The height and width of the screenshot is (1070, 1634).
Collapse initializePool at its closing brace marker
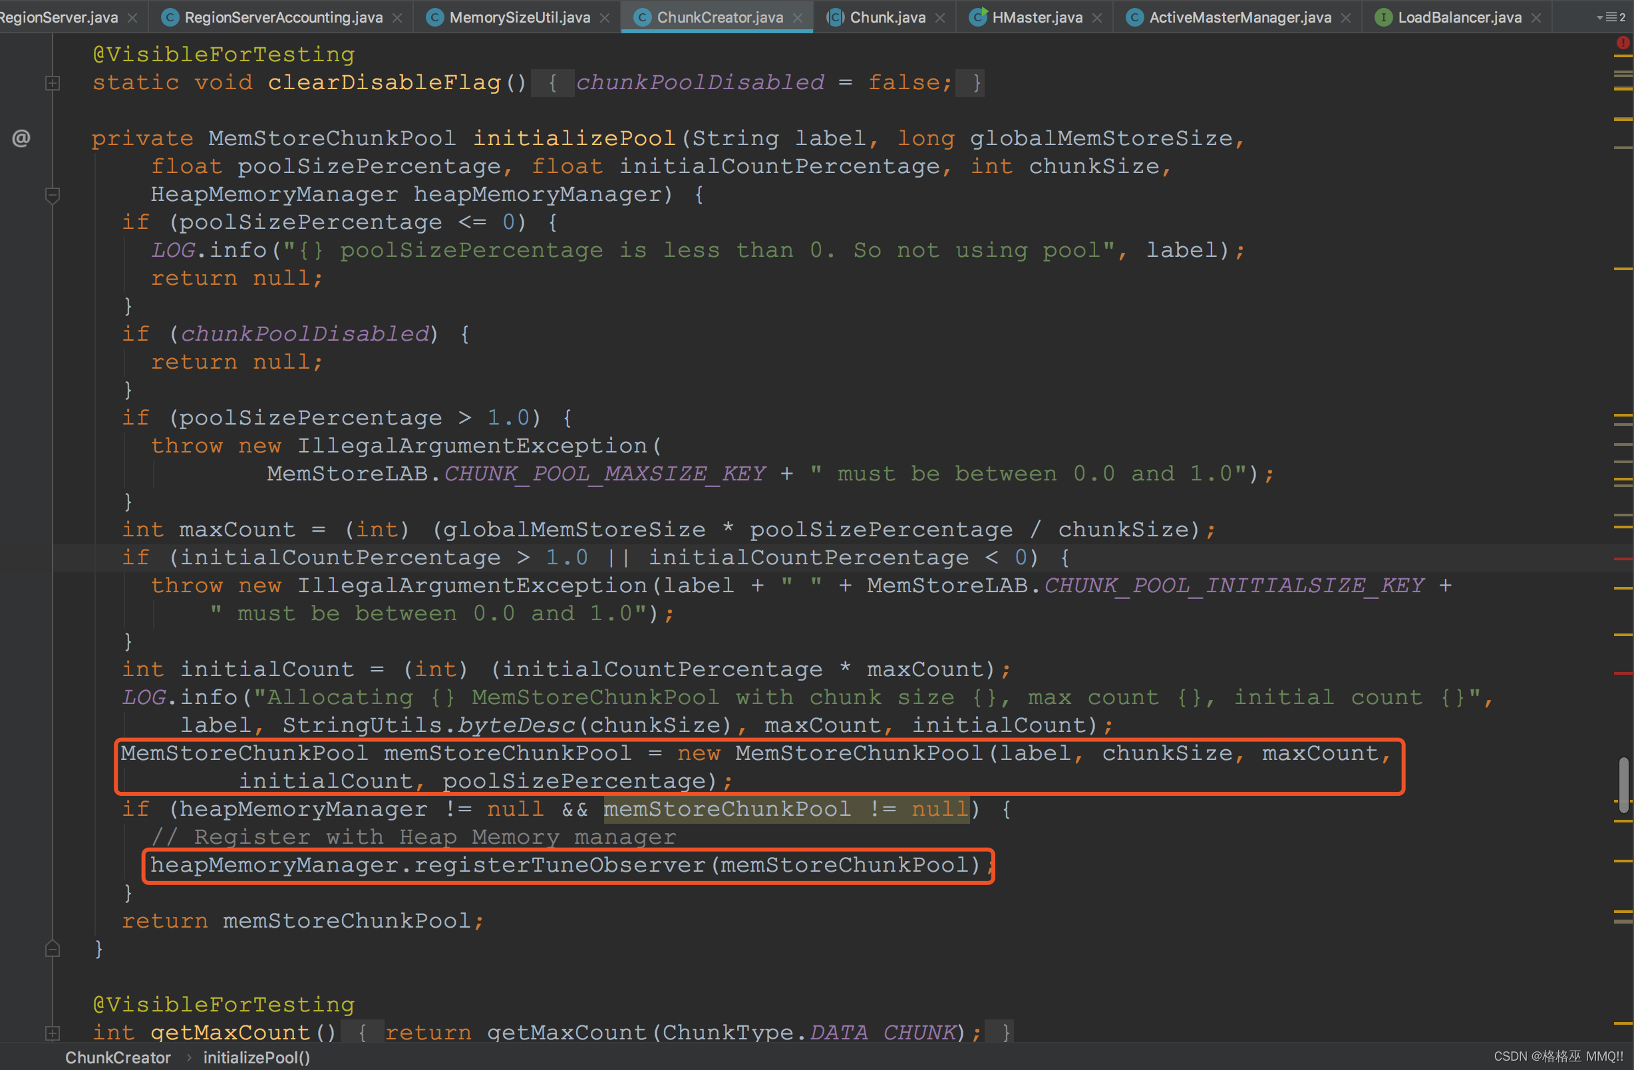tap(52, 948)
